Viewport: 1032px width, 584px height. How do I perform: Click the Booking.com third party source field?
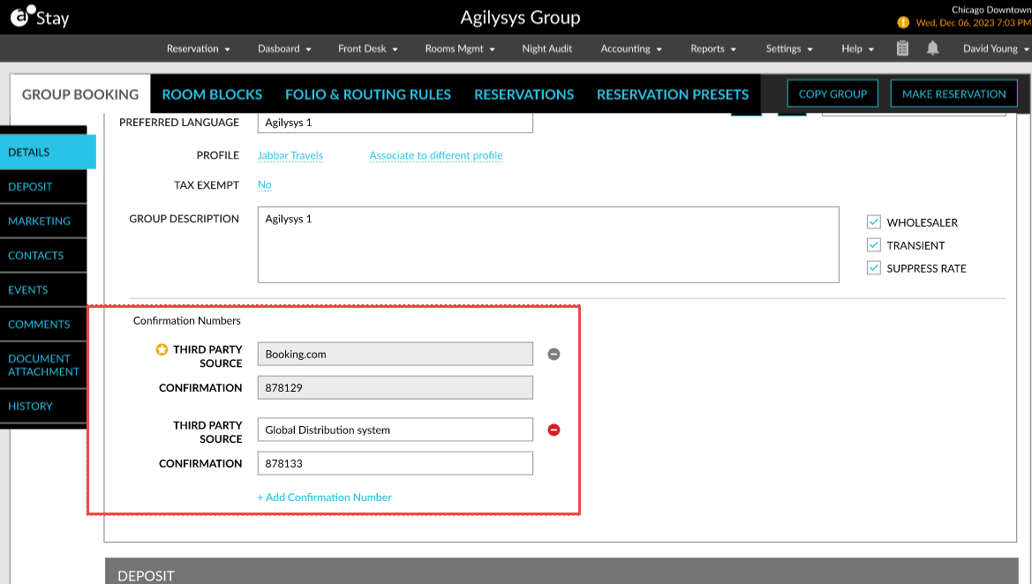click(395, 354)
